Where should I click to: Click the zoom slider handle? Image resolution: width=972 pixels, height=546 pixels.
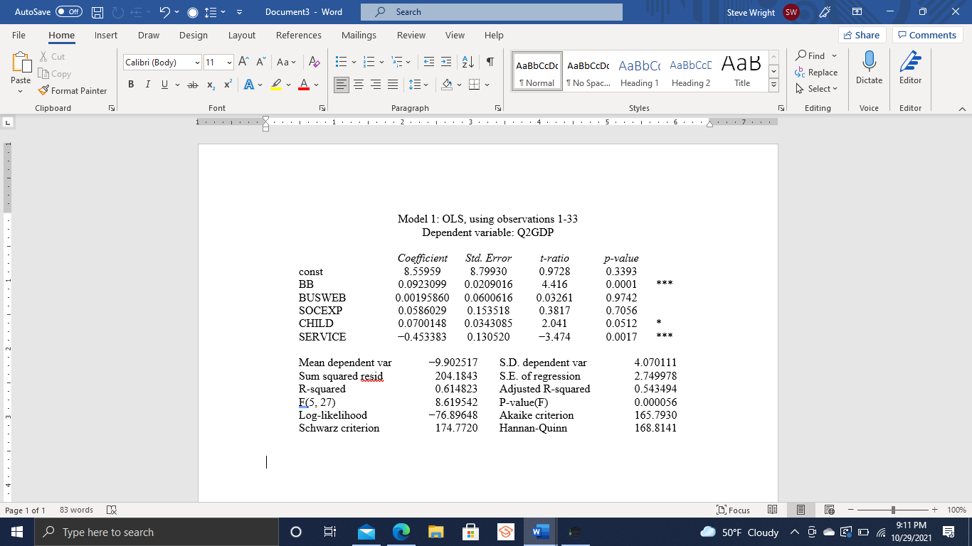pyautogui.click(x=892, y=510)
